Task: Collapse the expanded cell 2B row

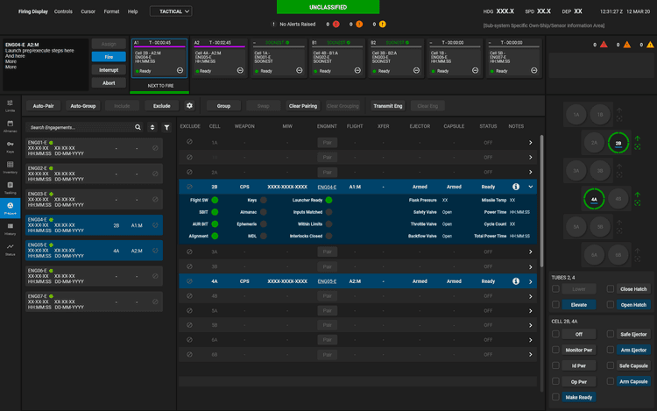Action: 531,187
